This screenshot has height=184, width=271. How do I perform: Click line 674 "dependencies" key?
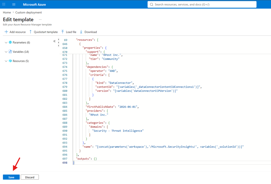97,67
